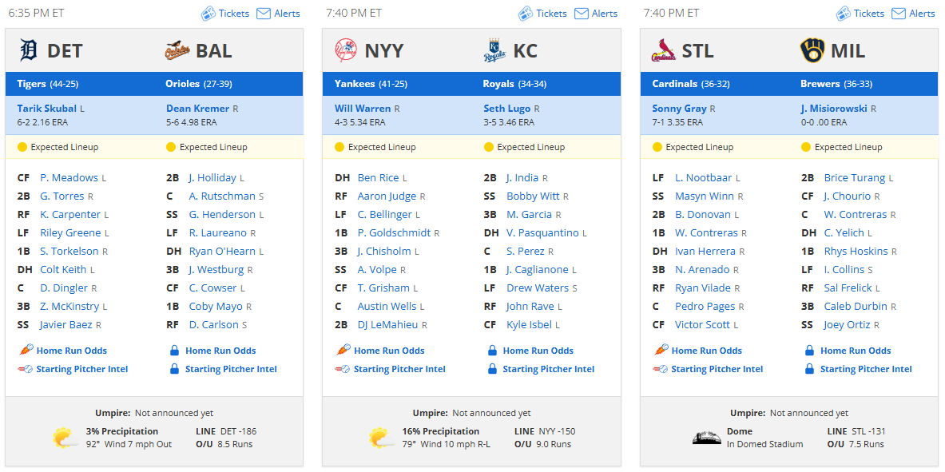This screenshot has height=472, width=945.
Task: Click Alerts envelope icon for NYY-KC game
Action: [581, 14]
